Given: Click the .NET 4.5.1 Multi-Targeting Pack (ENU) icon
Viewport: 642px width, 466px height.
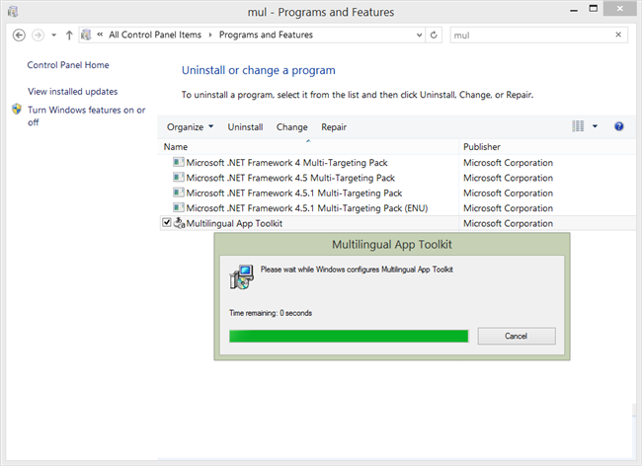Looking at the screenshot, I should pyautogui.click(x=178, y=208).
